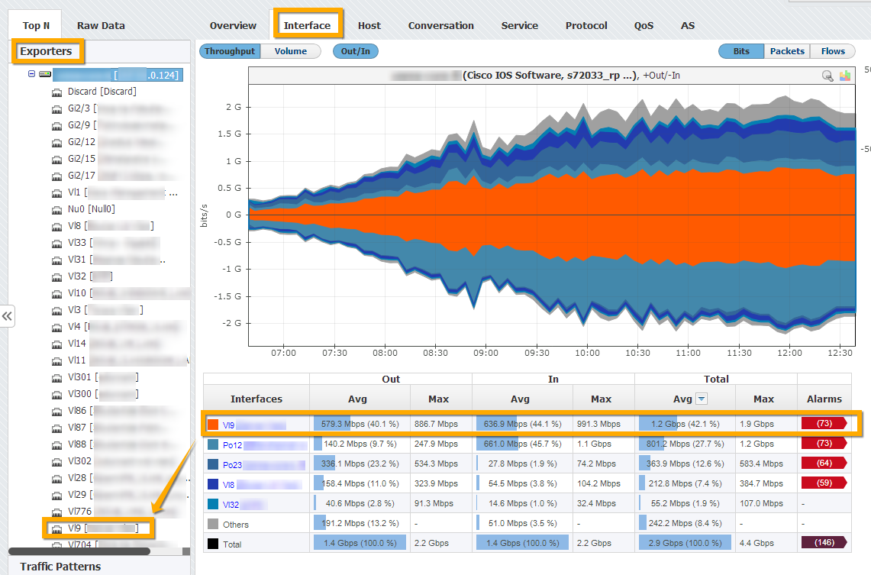Image resolution: width=871 pixels, height=575 pixels.
Task: Click the Nu0 Null0 interface icon
Action: click(x=56, y=210)
